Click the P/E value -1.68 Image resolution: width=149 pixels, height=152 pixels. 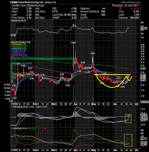click(74, 9)
